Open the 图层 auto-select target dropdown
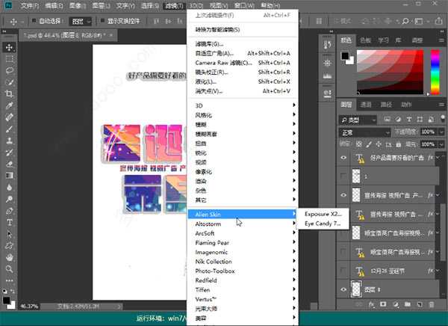Viewport: 448px width, 326px height. pos(79,22)
